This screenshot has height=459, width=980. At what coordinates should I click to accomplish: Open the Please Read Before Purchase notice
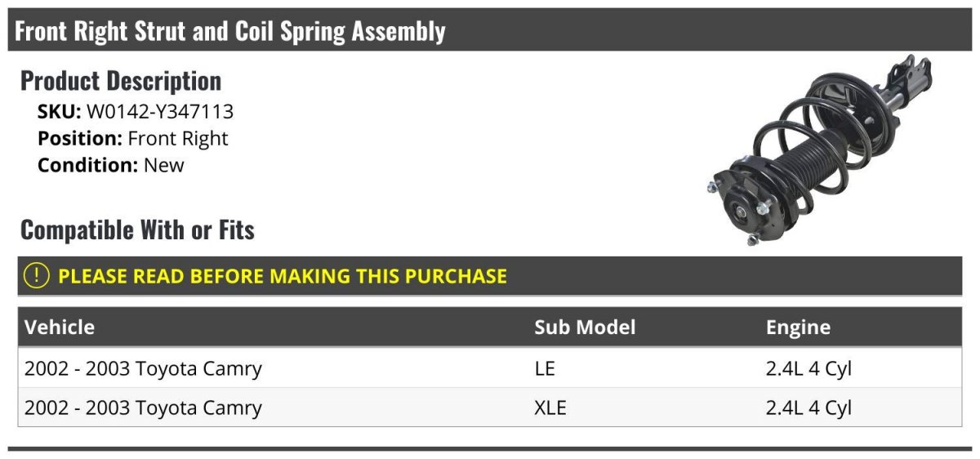point(282,276)
